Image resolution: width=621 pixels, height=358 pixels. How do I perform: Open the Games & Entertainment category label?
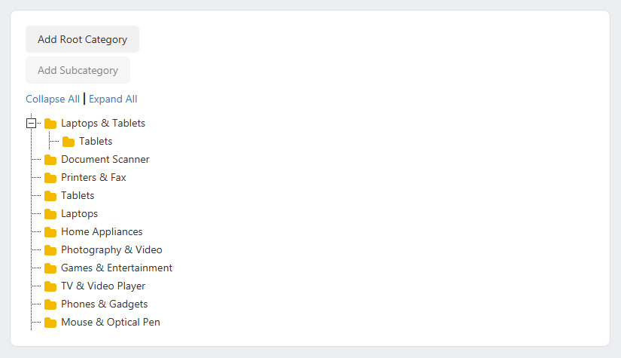(116, 268)
